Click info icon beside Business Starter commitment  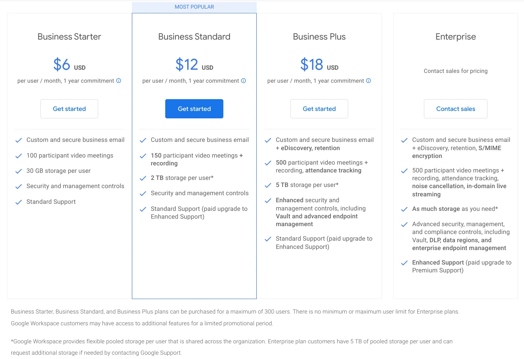(119, 81)
